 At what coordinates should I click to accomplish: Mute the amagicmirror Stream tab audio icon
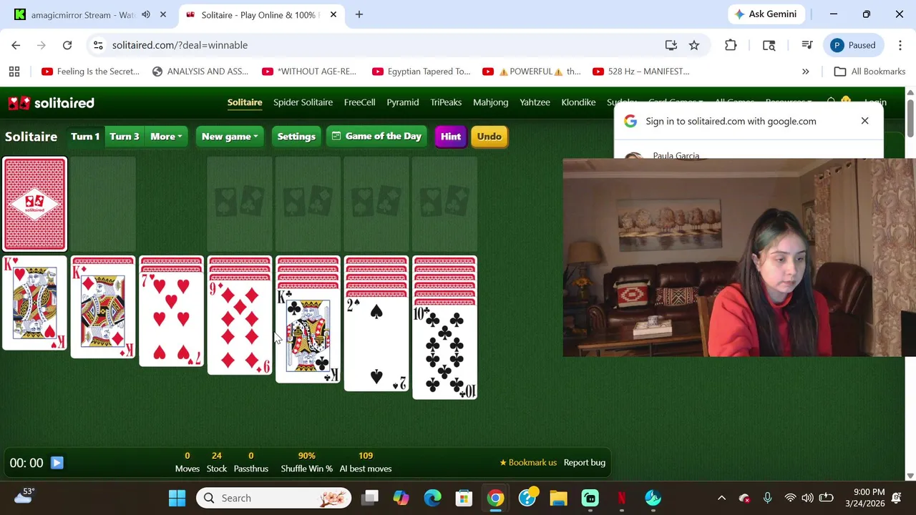(146, 14)
